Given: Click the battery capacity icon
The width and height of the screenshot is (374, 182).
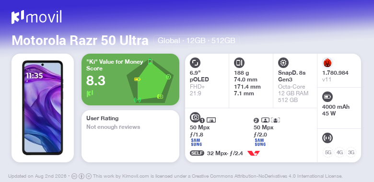Looking at the screenshot, I should click(327, 97).
